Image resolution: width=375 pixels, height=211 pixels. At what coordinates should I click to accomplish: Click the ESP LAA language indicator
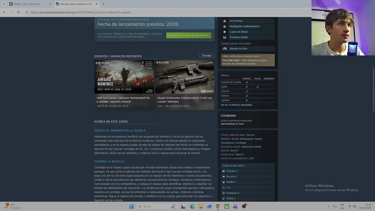(342, 206)
